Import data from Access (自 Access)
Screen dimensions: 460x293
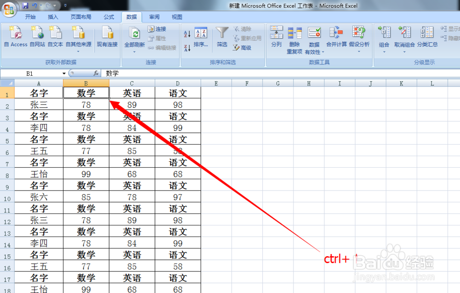point(16,37)
